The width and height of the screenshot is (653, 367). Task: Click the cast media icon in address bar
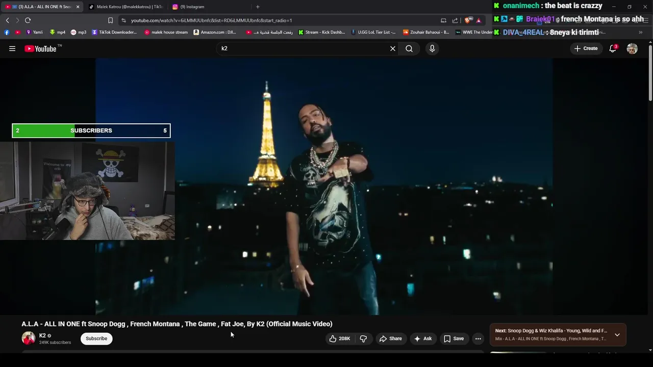(x=443, y=20)
